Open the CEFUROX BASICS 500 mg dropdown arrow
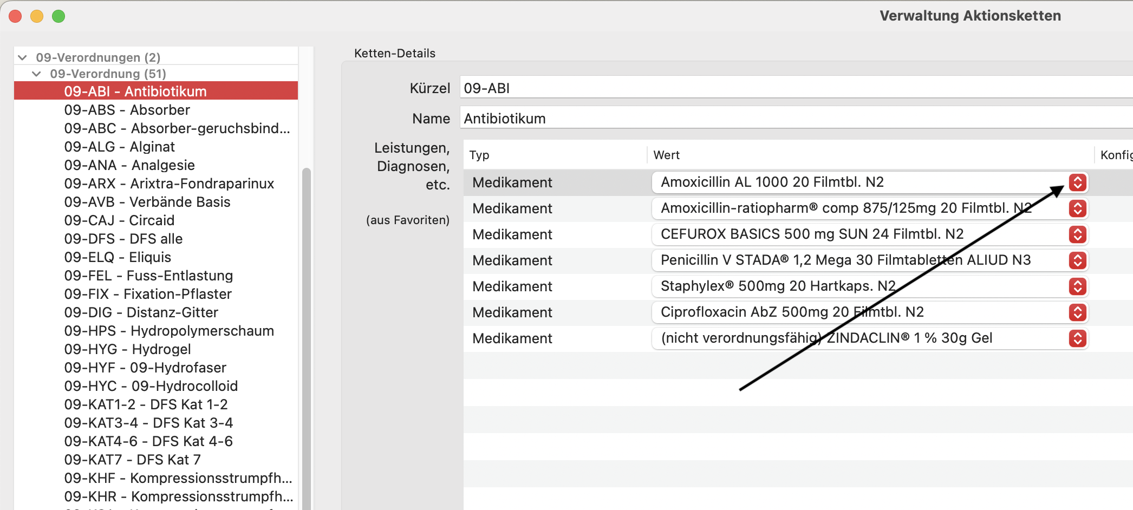 pos(1077,234)
